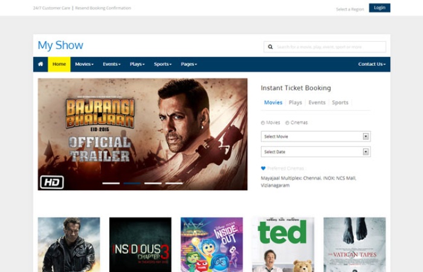Switch to the Events booking tab
Image resolution: width=423 pixels, height=272 pixels.
click(x=317, y=103)
